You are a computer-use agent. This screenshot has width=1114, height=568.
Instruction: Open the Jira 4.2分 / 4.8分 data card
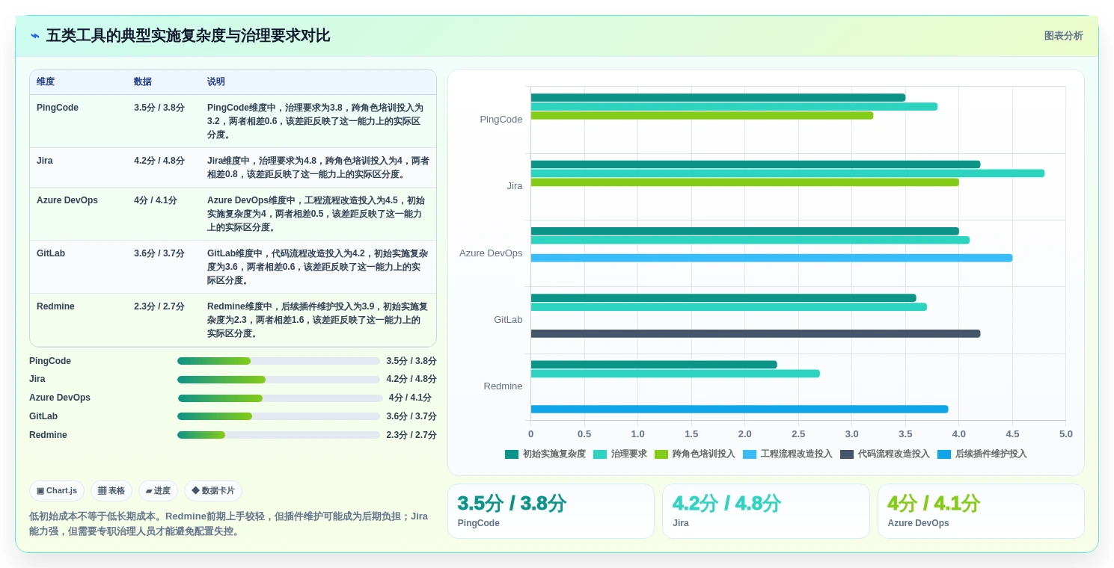pos(766,511)
